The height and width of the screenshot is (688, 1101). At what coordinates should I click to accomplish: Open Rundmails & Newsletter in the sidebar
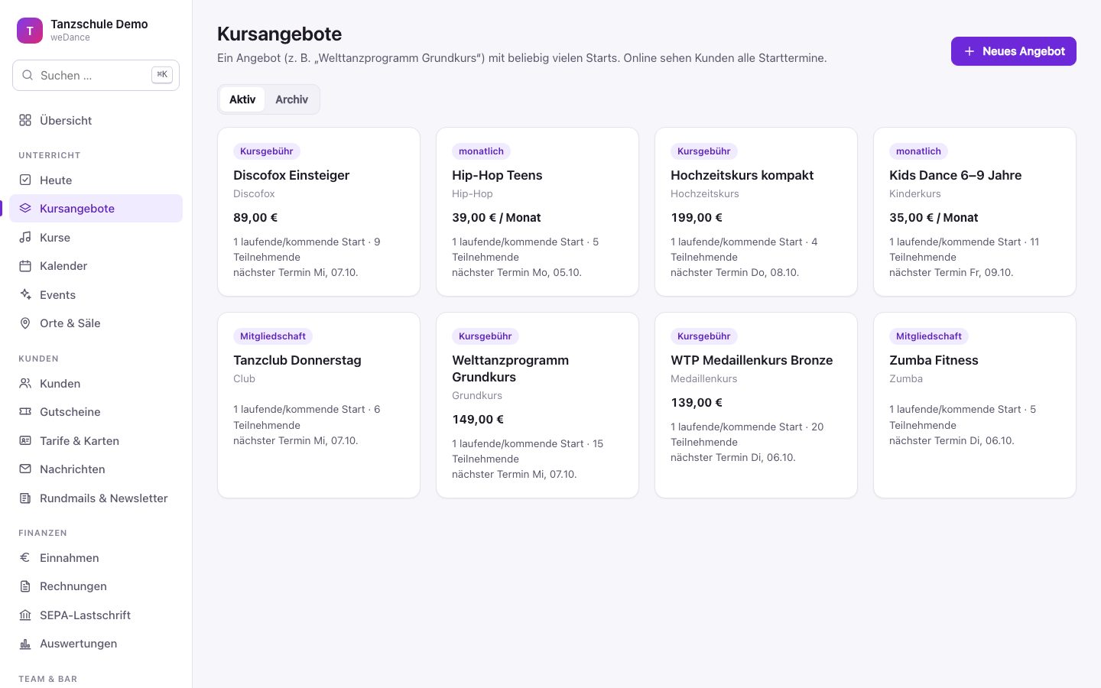click(x=96, y=498)
